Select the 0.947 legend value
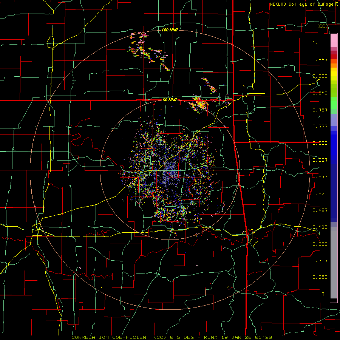Image resolution: width=340 pixels, height=340 pixels. pos(320,59)
